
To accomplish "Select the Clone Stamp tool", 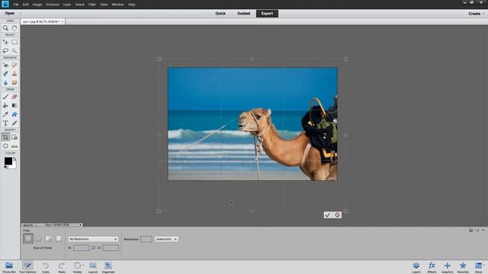I will [x=14, y=74].
